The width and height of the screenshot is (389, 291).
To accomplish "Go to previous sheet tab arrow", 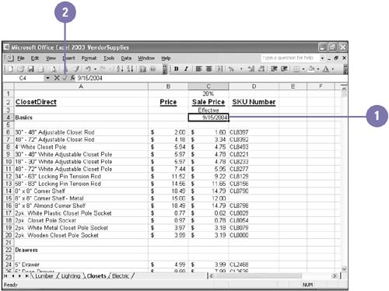I will (13, 276).
